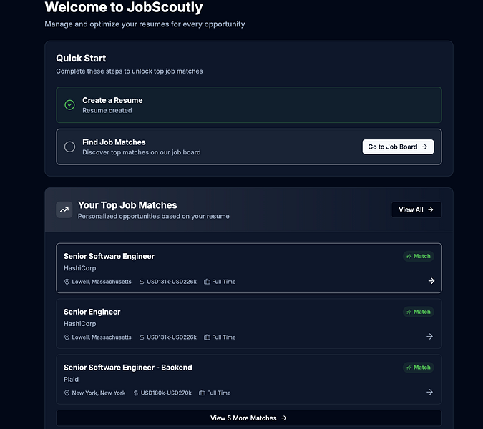Select the Senior Engineer job title

point(92,312)
